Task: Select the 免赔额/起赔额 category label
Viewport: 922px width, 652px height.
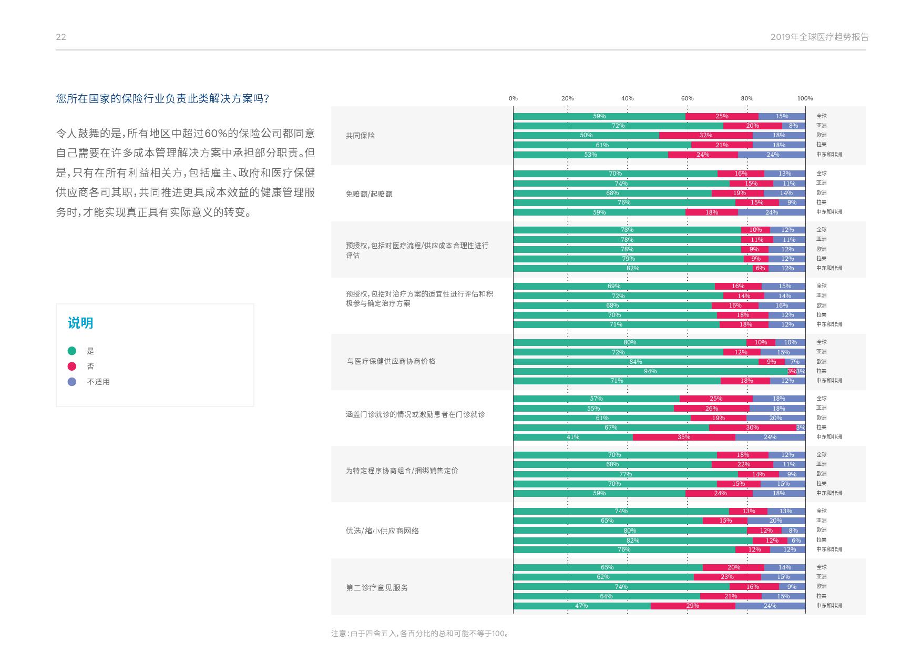Action: [x=369, y=194]
